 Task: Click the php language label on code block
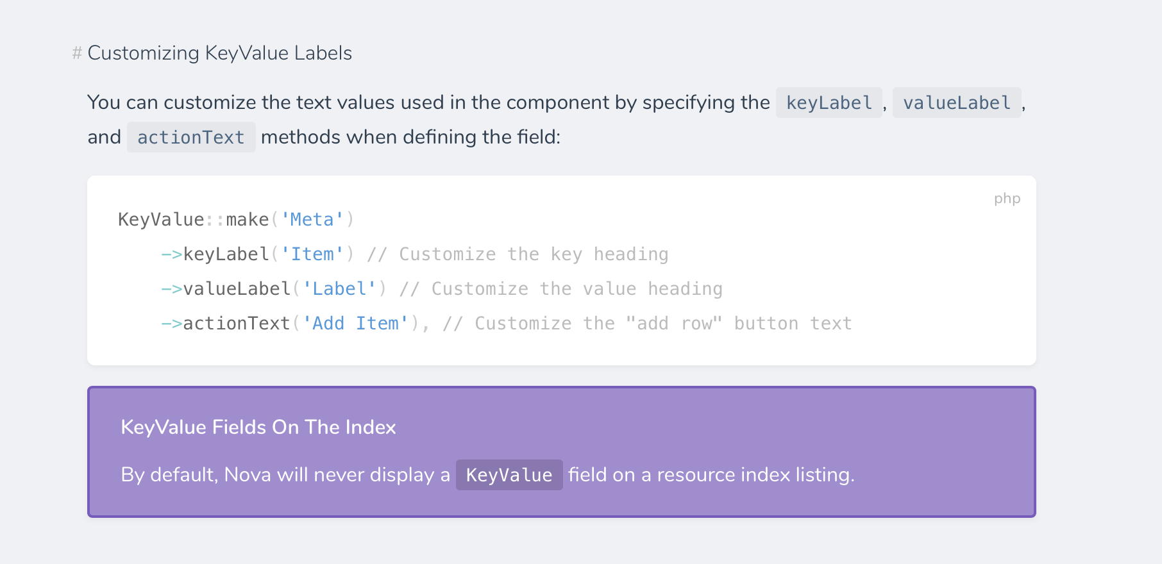click(1007, 199)
